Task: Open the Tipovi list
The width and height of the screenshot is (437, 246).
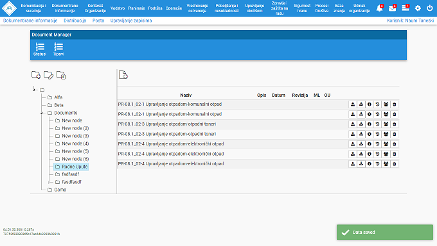Action: (x=58, y=49)
